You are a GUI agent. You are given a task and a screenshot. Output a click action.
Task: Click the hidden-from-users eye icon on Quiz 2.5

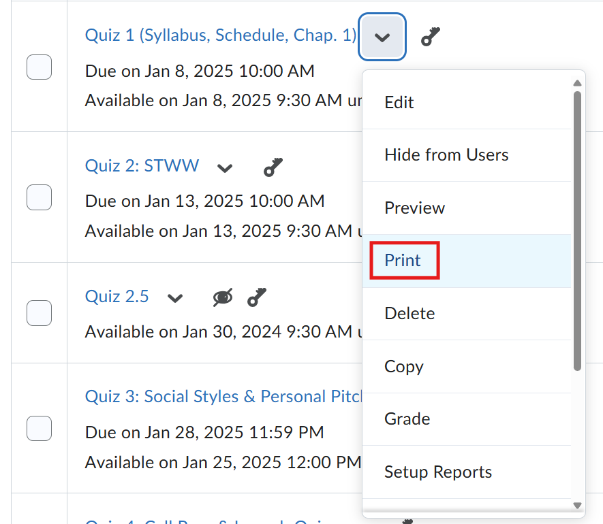[222, 297]
